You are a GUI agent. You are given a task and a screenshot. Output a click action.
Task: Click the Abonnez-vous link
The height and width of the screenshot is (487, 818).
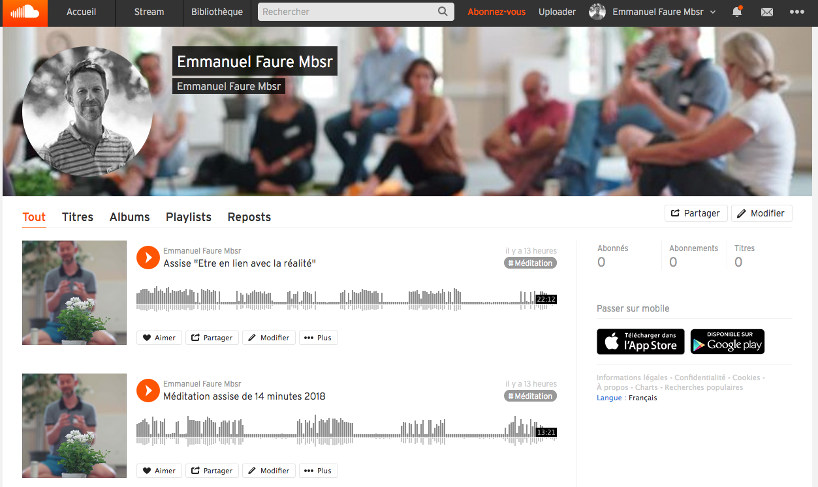pos(497,12)
